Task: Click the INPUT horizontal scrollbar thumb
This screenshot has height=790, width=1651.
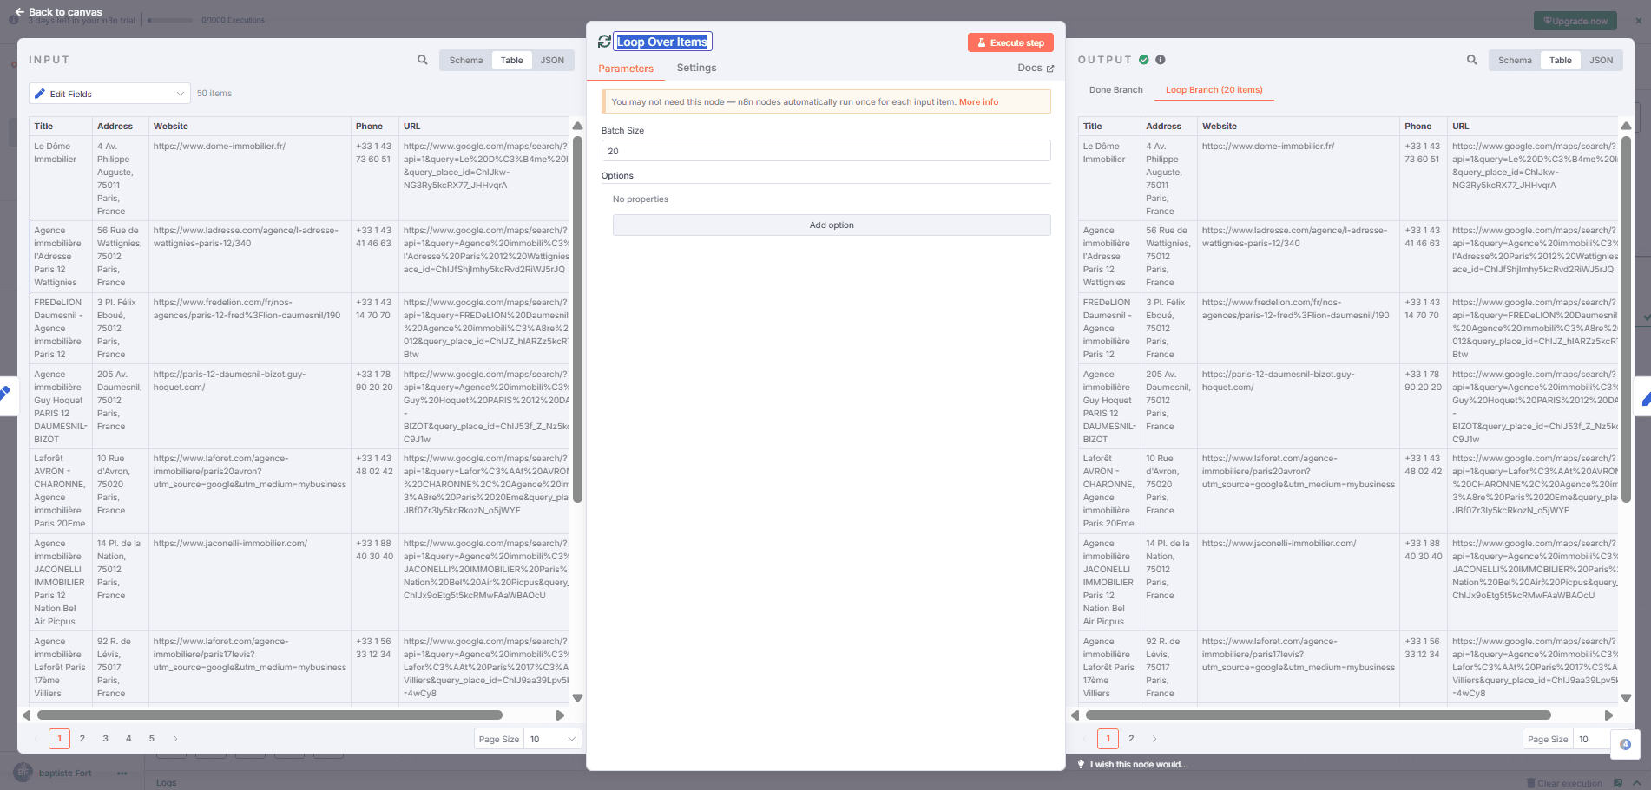Action: pyautogui.click(x=269, y=715)
